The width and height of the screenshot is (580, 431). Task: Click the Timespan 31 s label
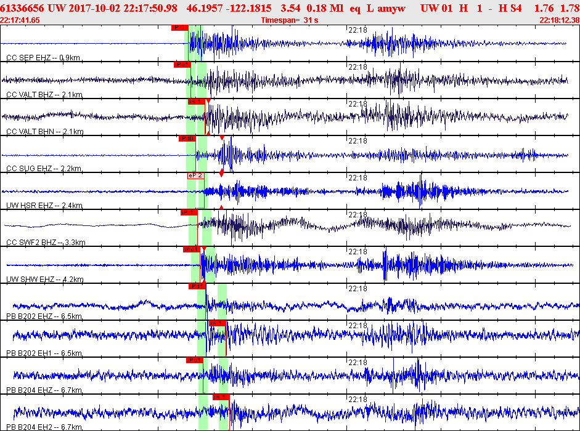point(290,20)
